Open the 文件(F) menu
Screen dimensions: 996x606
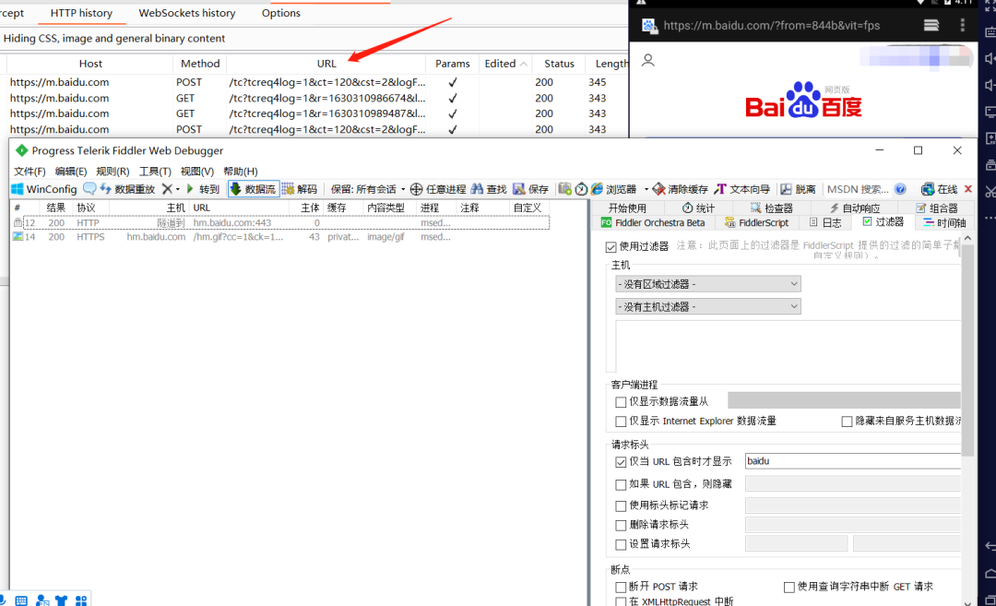tap(30, 172)
